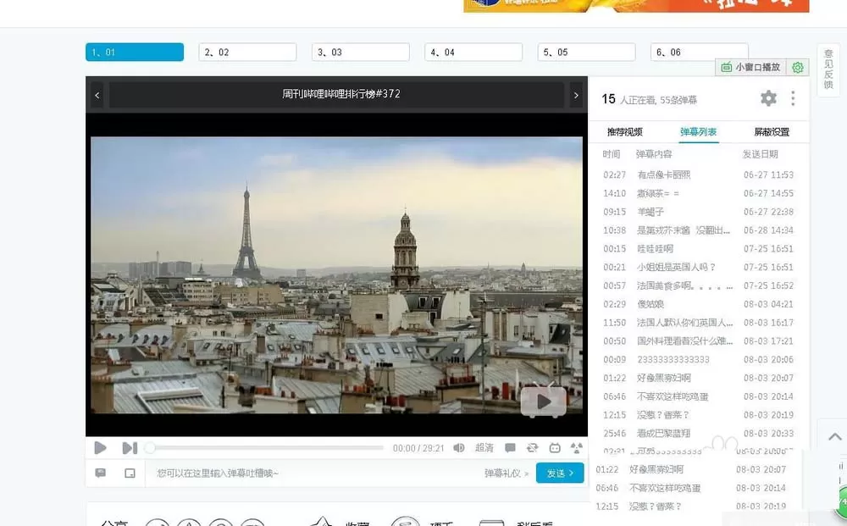This screenshot has height=526, width=847.
Task: Click the 发送 send button
Action: [560, 473]
